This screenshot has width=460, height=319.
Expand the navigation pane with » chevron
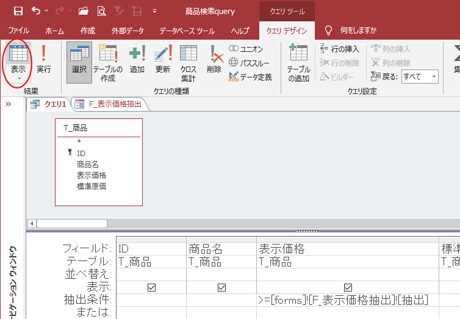pos(8,104)
